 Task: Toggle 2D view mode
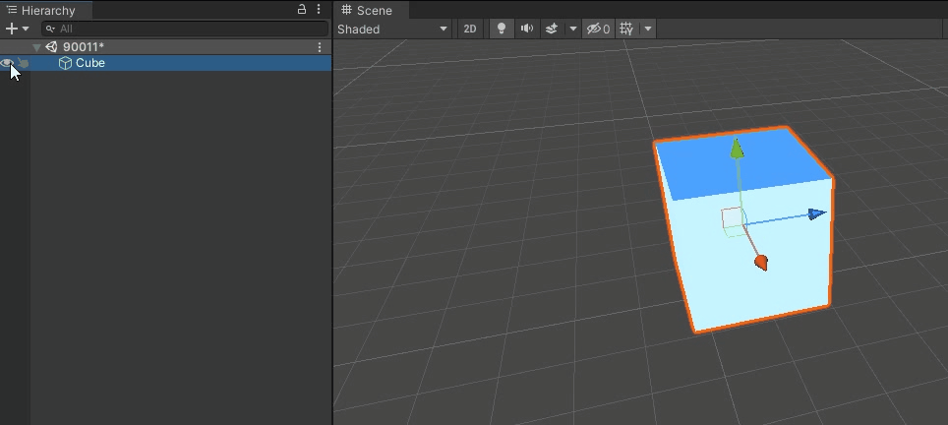click(470, 29)
